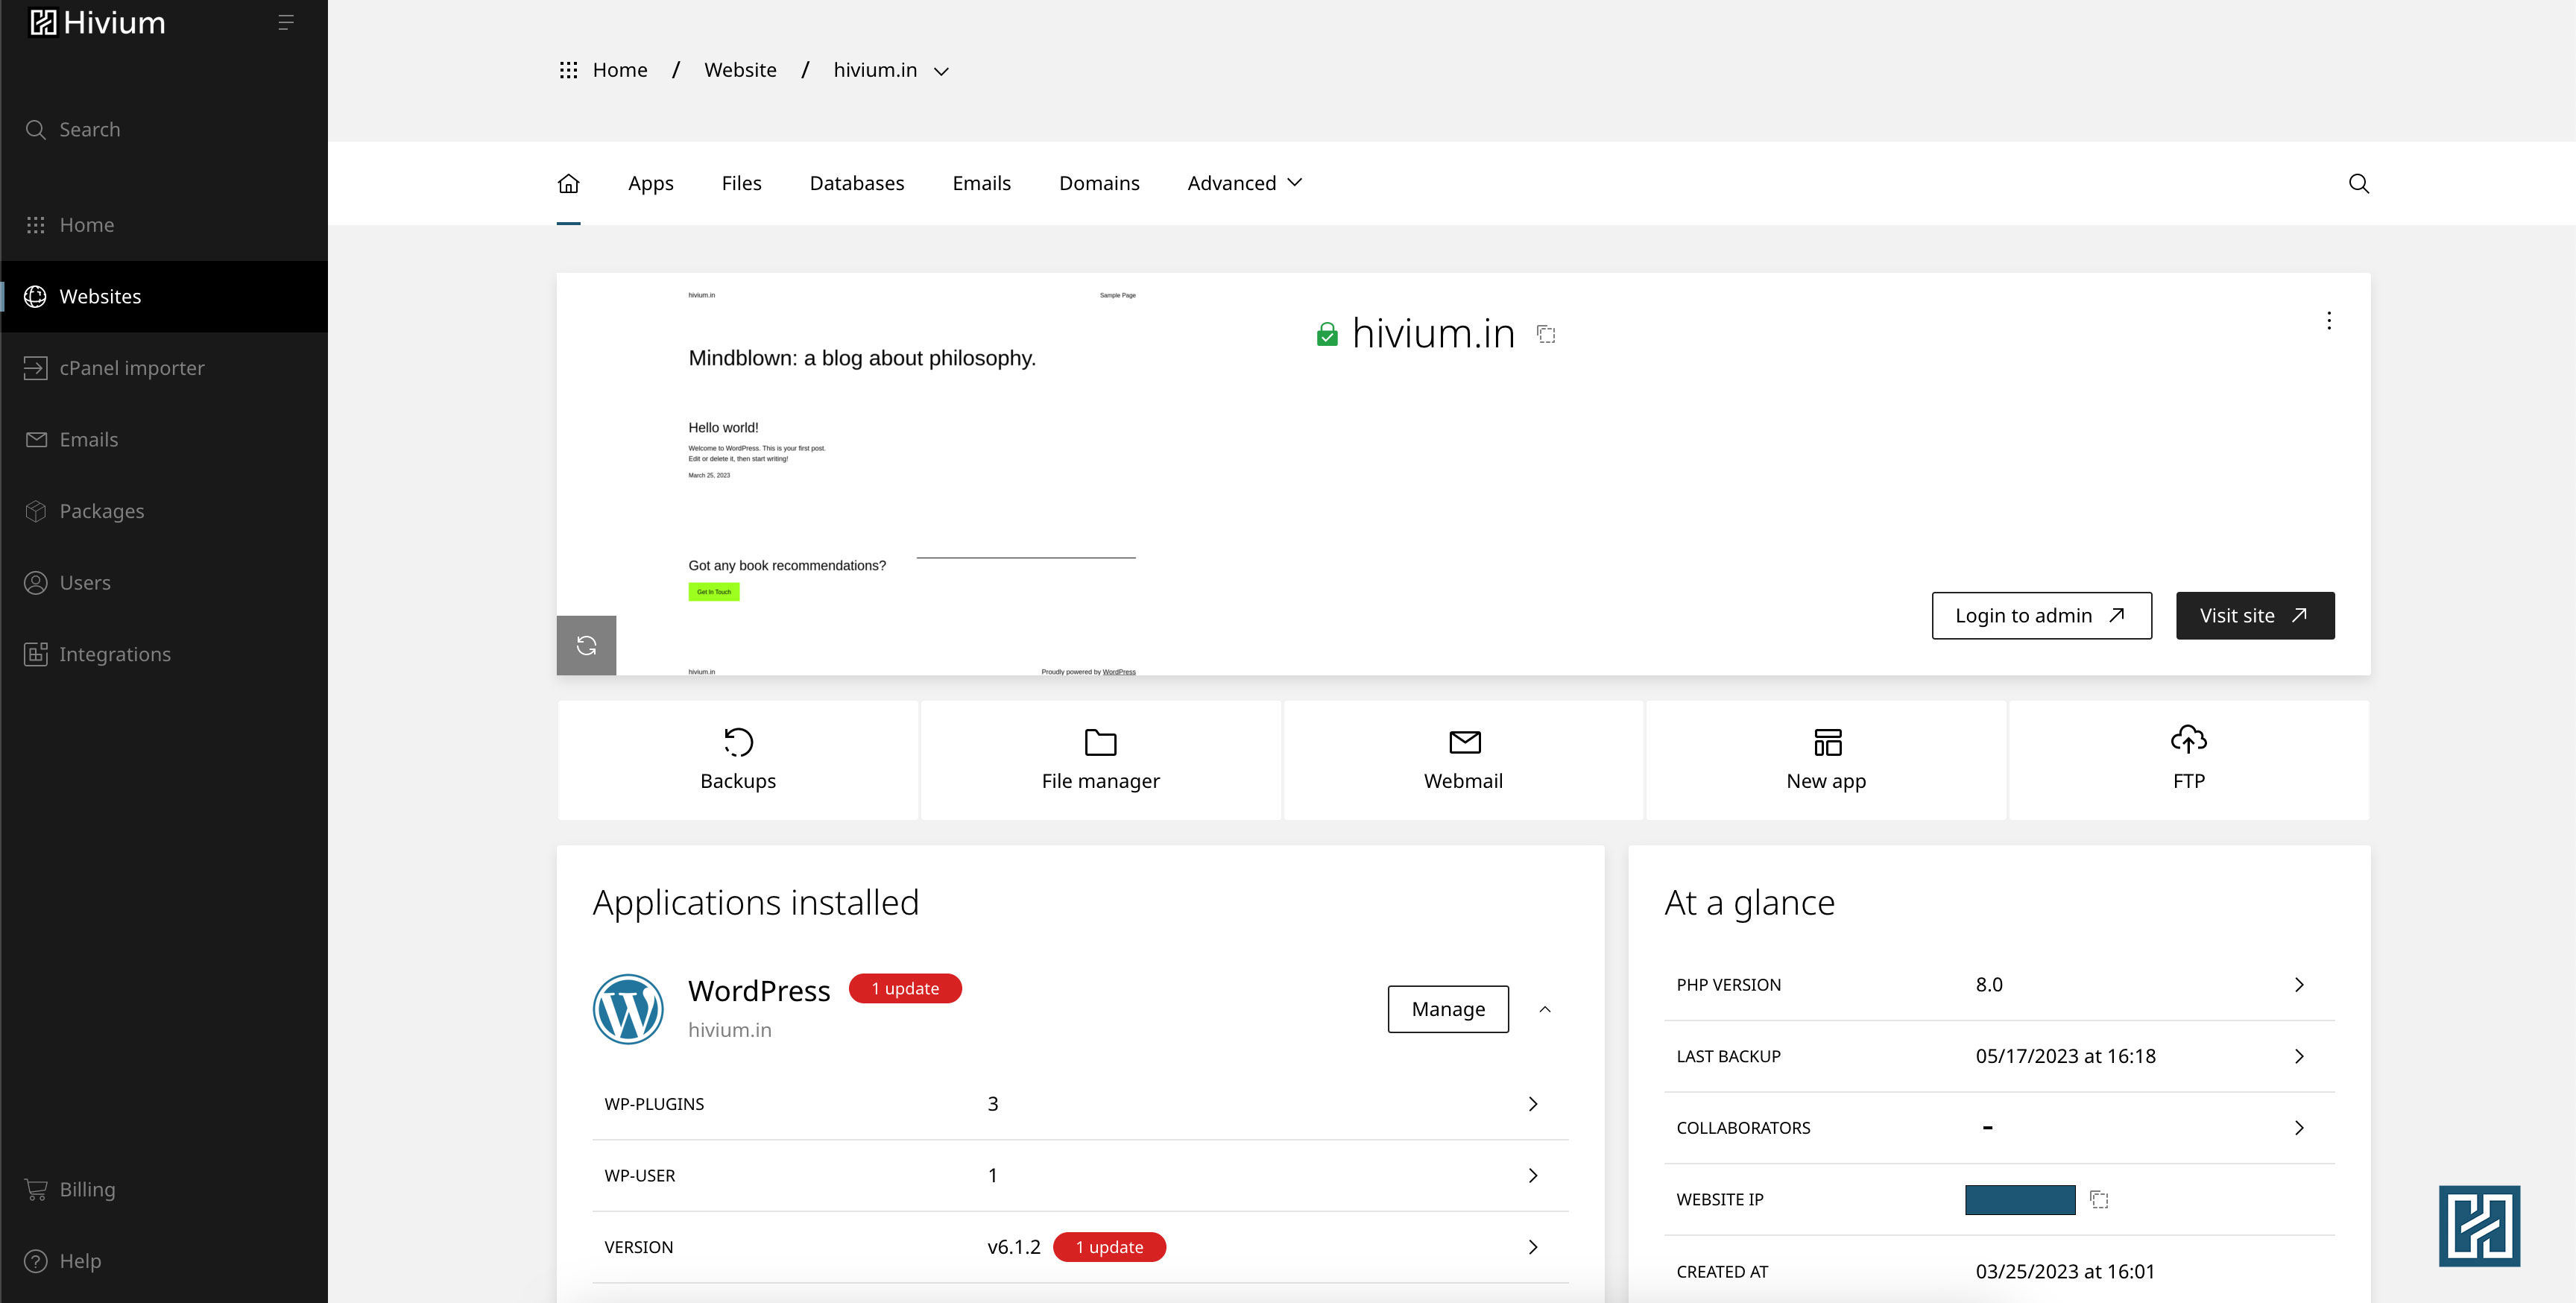Open the FTP upload shortcut
2576x1303 pixels.
point(2188,760)
